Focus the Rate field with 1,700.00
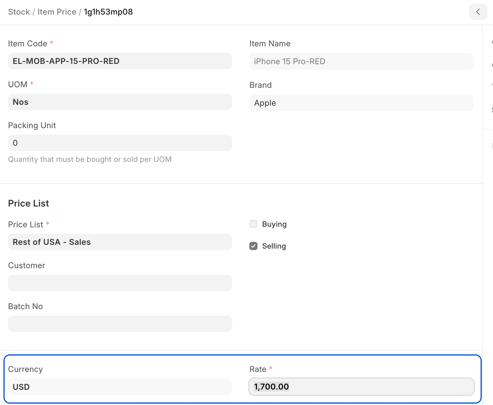This screenshot has width=493, height=405. pyautogui.click(x=361, y=387)
